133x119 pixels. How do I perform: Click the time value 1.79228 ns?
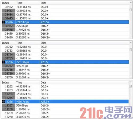pyautogui.click(x=23, y=30)
